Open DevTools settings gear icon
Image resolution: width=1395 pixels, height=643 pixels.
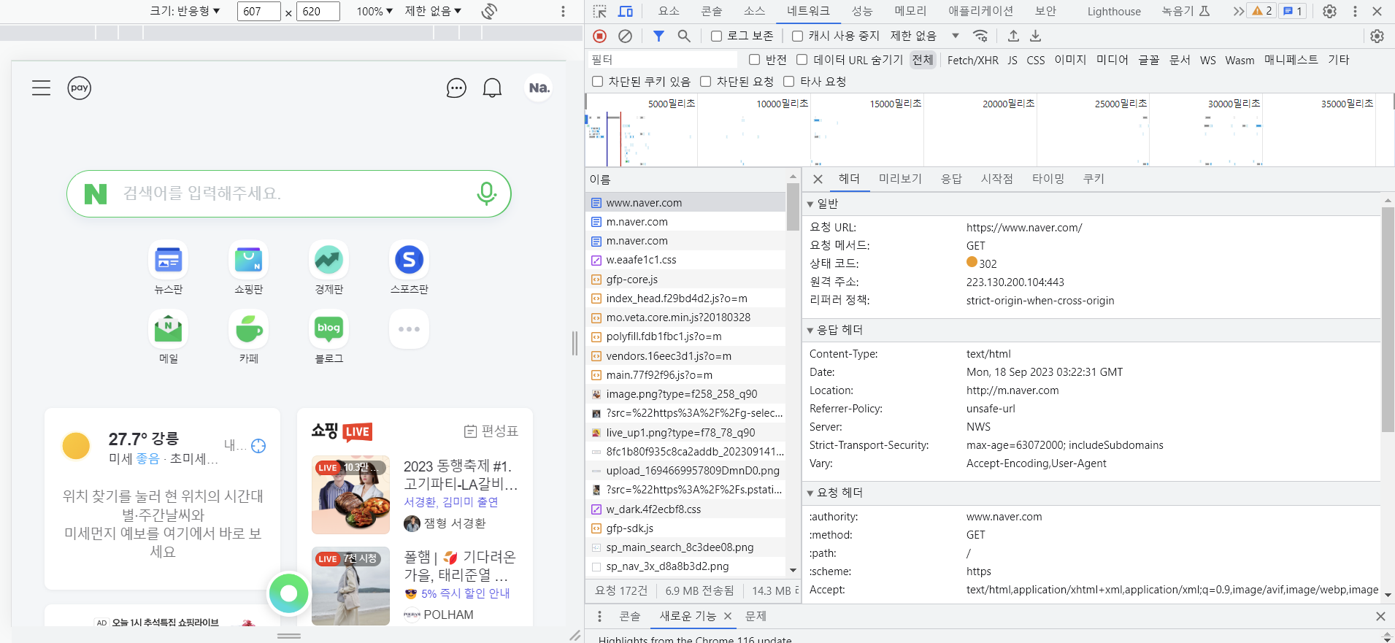pos(1330,11)
